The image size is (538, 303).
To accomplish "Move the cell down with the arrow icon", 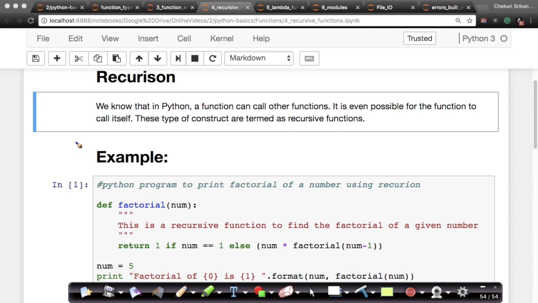I will pyautogui.click(x=157, y=58).
